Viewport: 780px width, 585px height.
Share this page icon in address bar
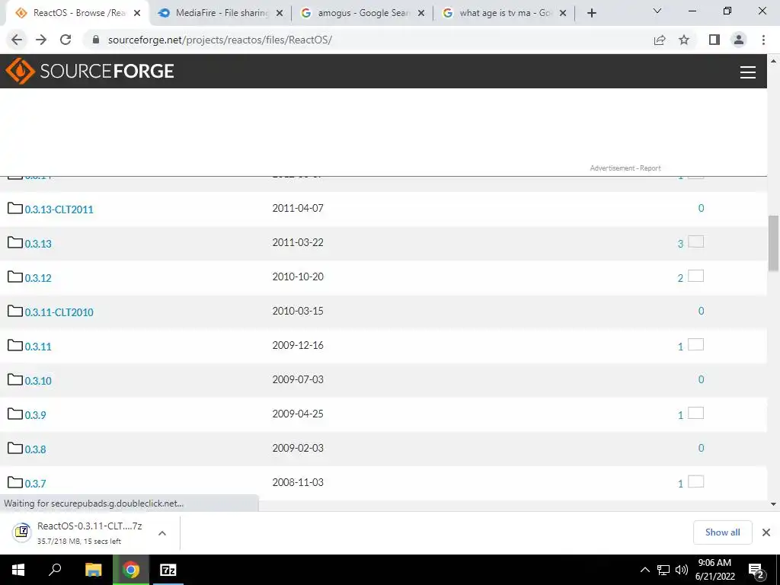click(660, 40)
